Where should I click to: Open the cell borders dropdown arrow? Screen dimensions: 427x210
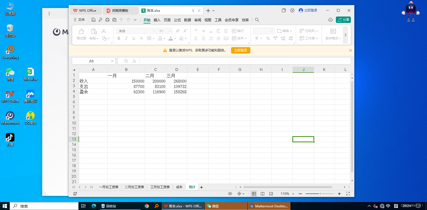154,39
